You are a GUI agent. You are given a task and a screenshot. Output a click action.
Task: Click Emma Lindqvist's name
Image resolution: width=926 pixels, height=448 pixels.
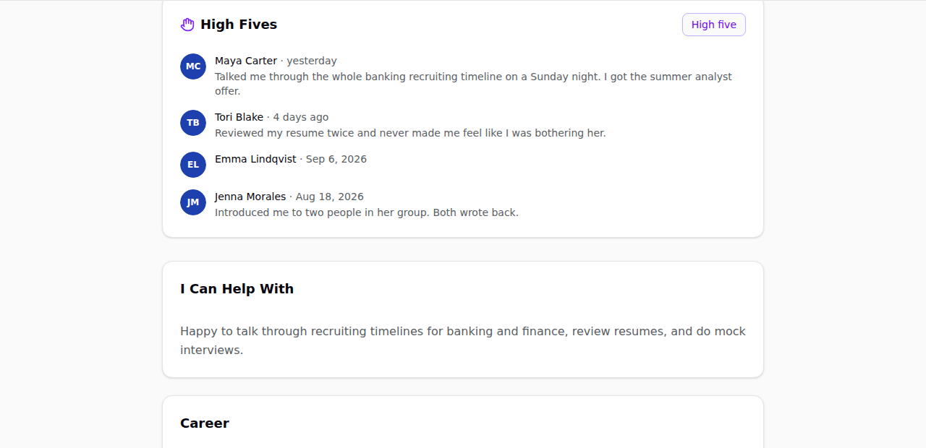click(255, 159)
